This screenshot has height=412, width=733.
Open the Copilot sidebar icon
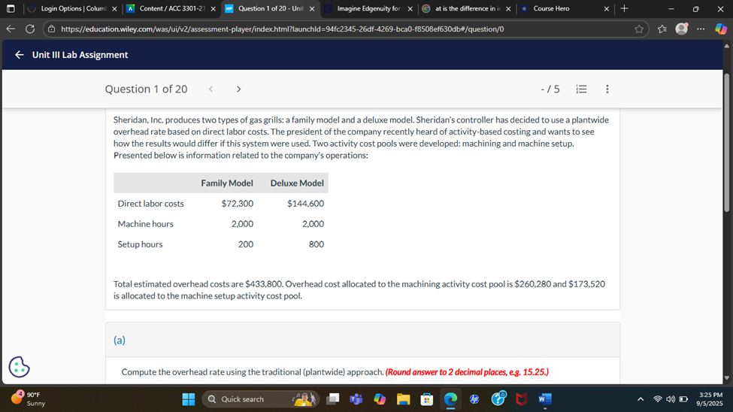(721, 29)
